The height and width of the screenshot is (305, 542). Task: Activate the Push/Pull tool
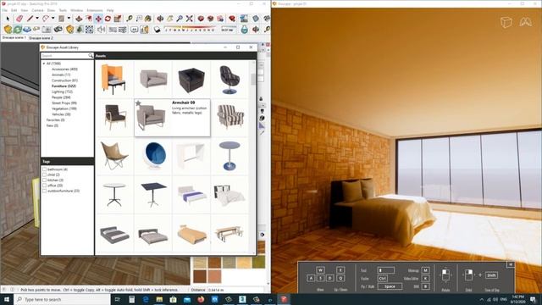pos(79,19)
